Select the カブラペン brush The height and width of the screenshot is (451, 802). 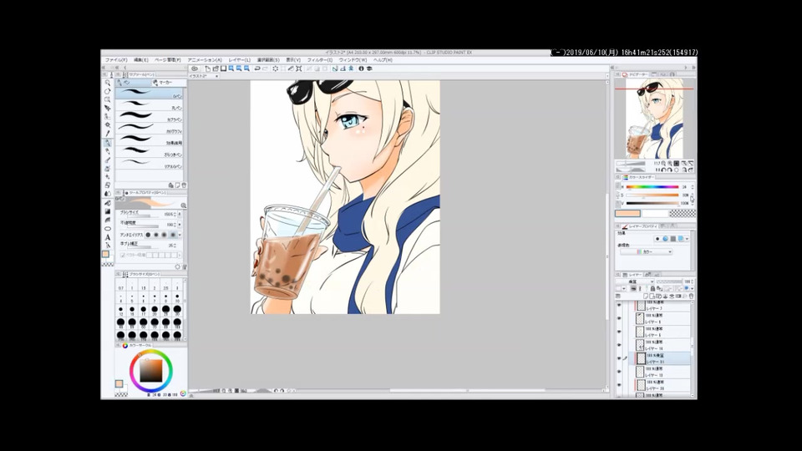coord(149,117)
